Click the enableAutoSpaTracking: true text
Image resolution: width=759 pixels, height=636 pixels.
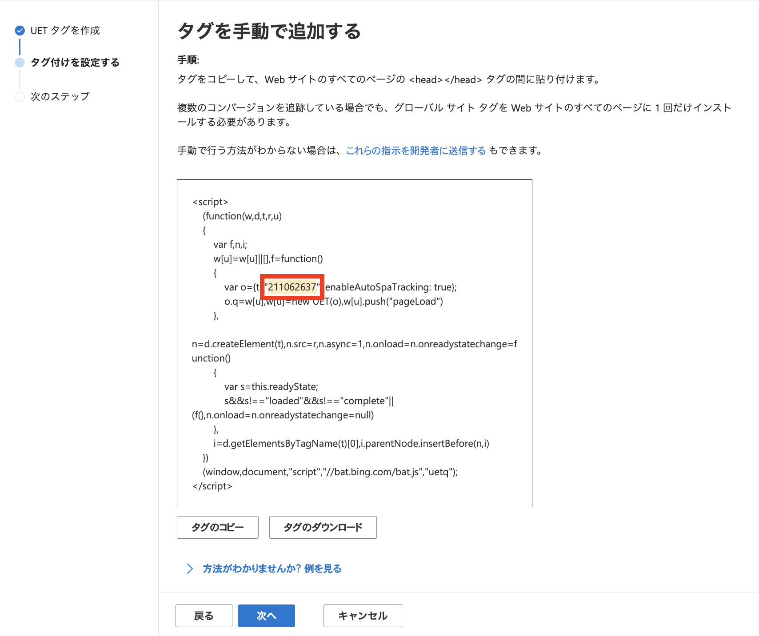point(388,287)
